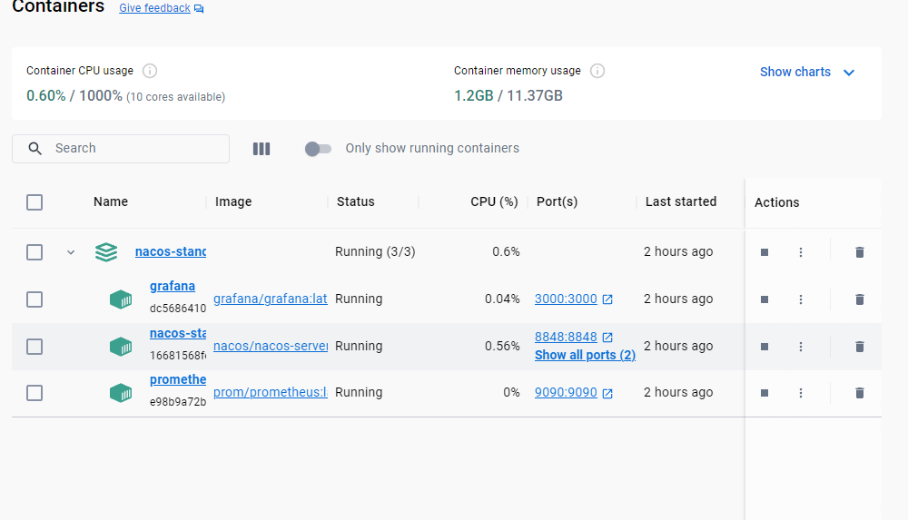Stop the grafana container
This screenshot has width=908, height=520.
pyautogui.click(x=765, y=299)
